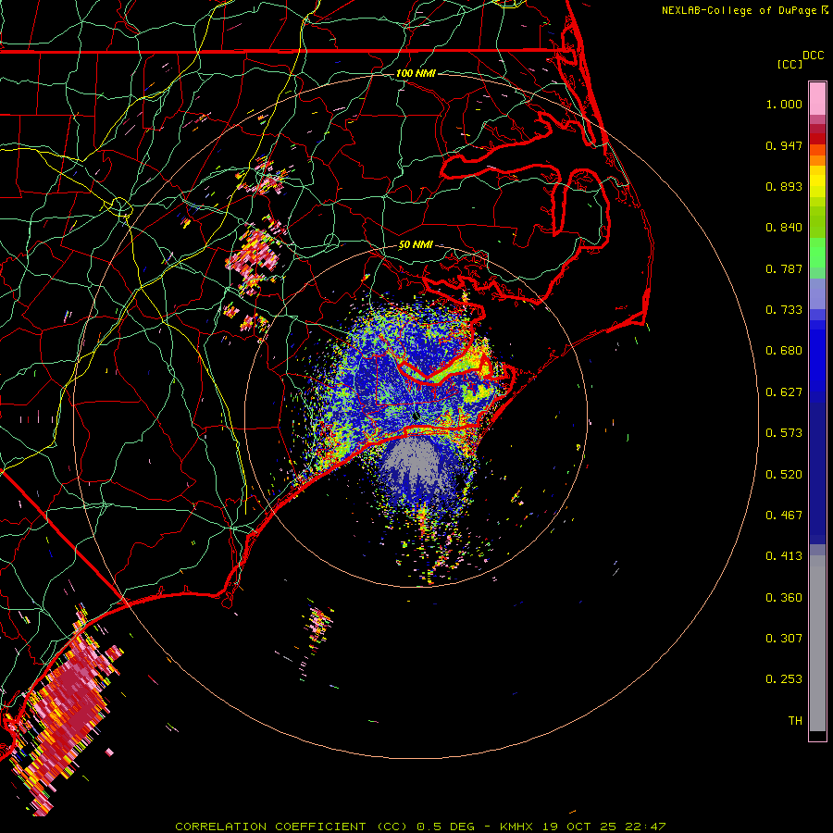Click the 0.840 color scale value
The image size is (833, 833).
pos(784,228)
